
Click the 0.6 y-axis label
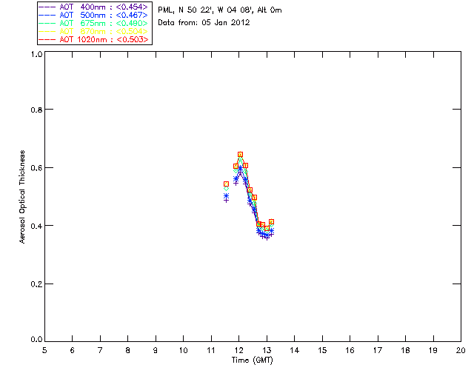[x=36, y=168]
